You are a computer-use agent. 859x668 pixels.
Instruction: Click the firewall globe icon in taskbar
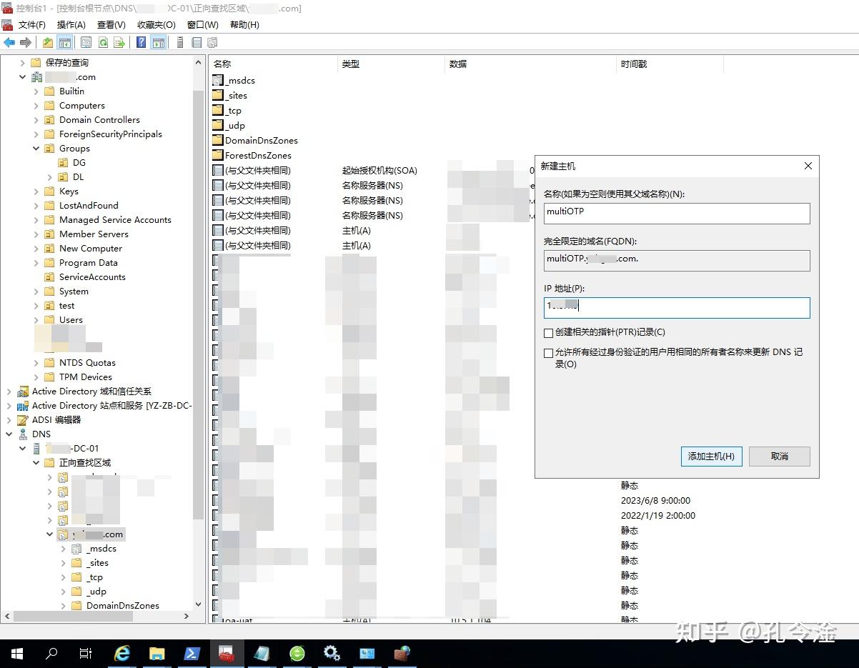coord(402,653)
